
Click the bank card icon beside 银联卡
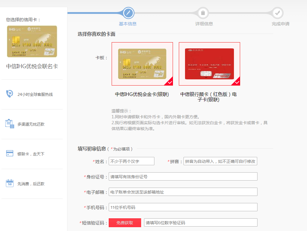10,153
